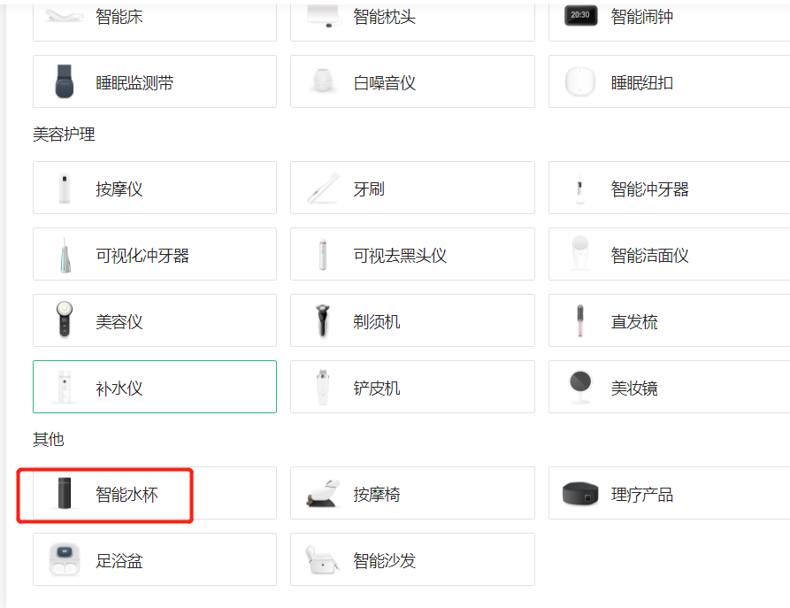Click the smart water cup icon
The height and width of the screenshot is (608, 790).
coord(65,494)
